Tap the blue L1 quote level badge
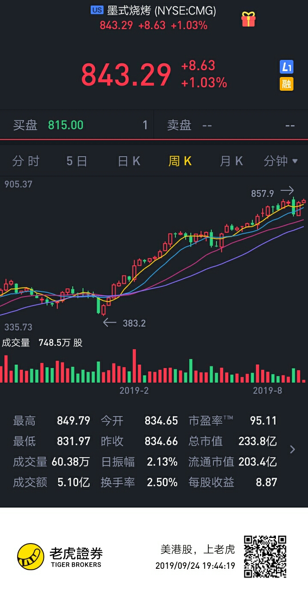Image resolution: width=308 pixels, height=606 pixels. (287, 67)
